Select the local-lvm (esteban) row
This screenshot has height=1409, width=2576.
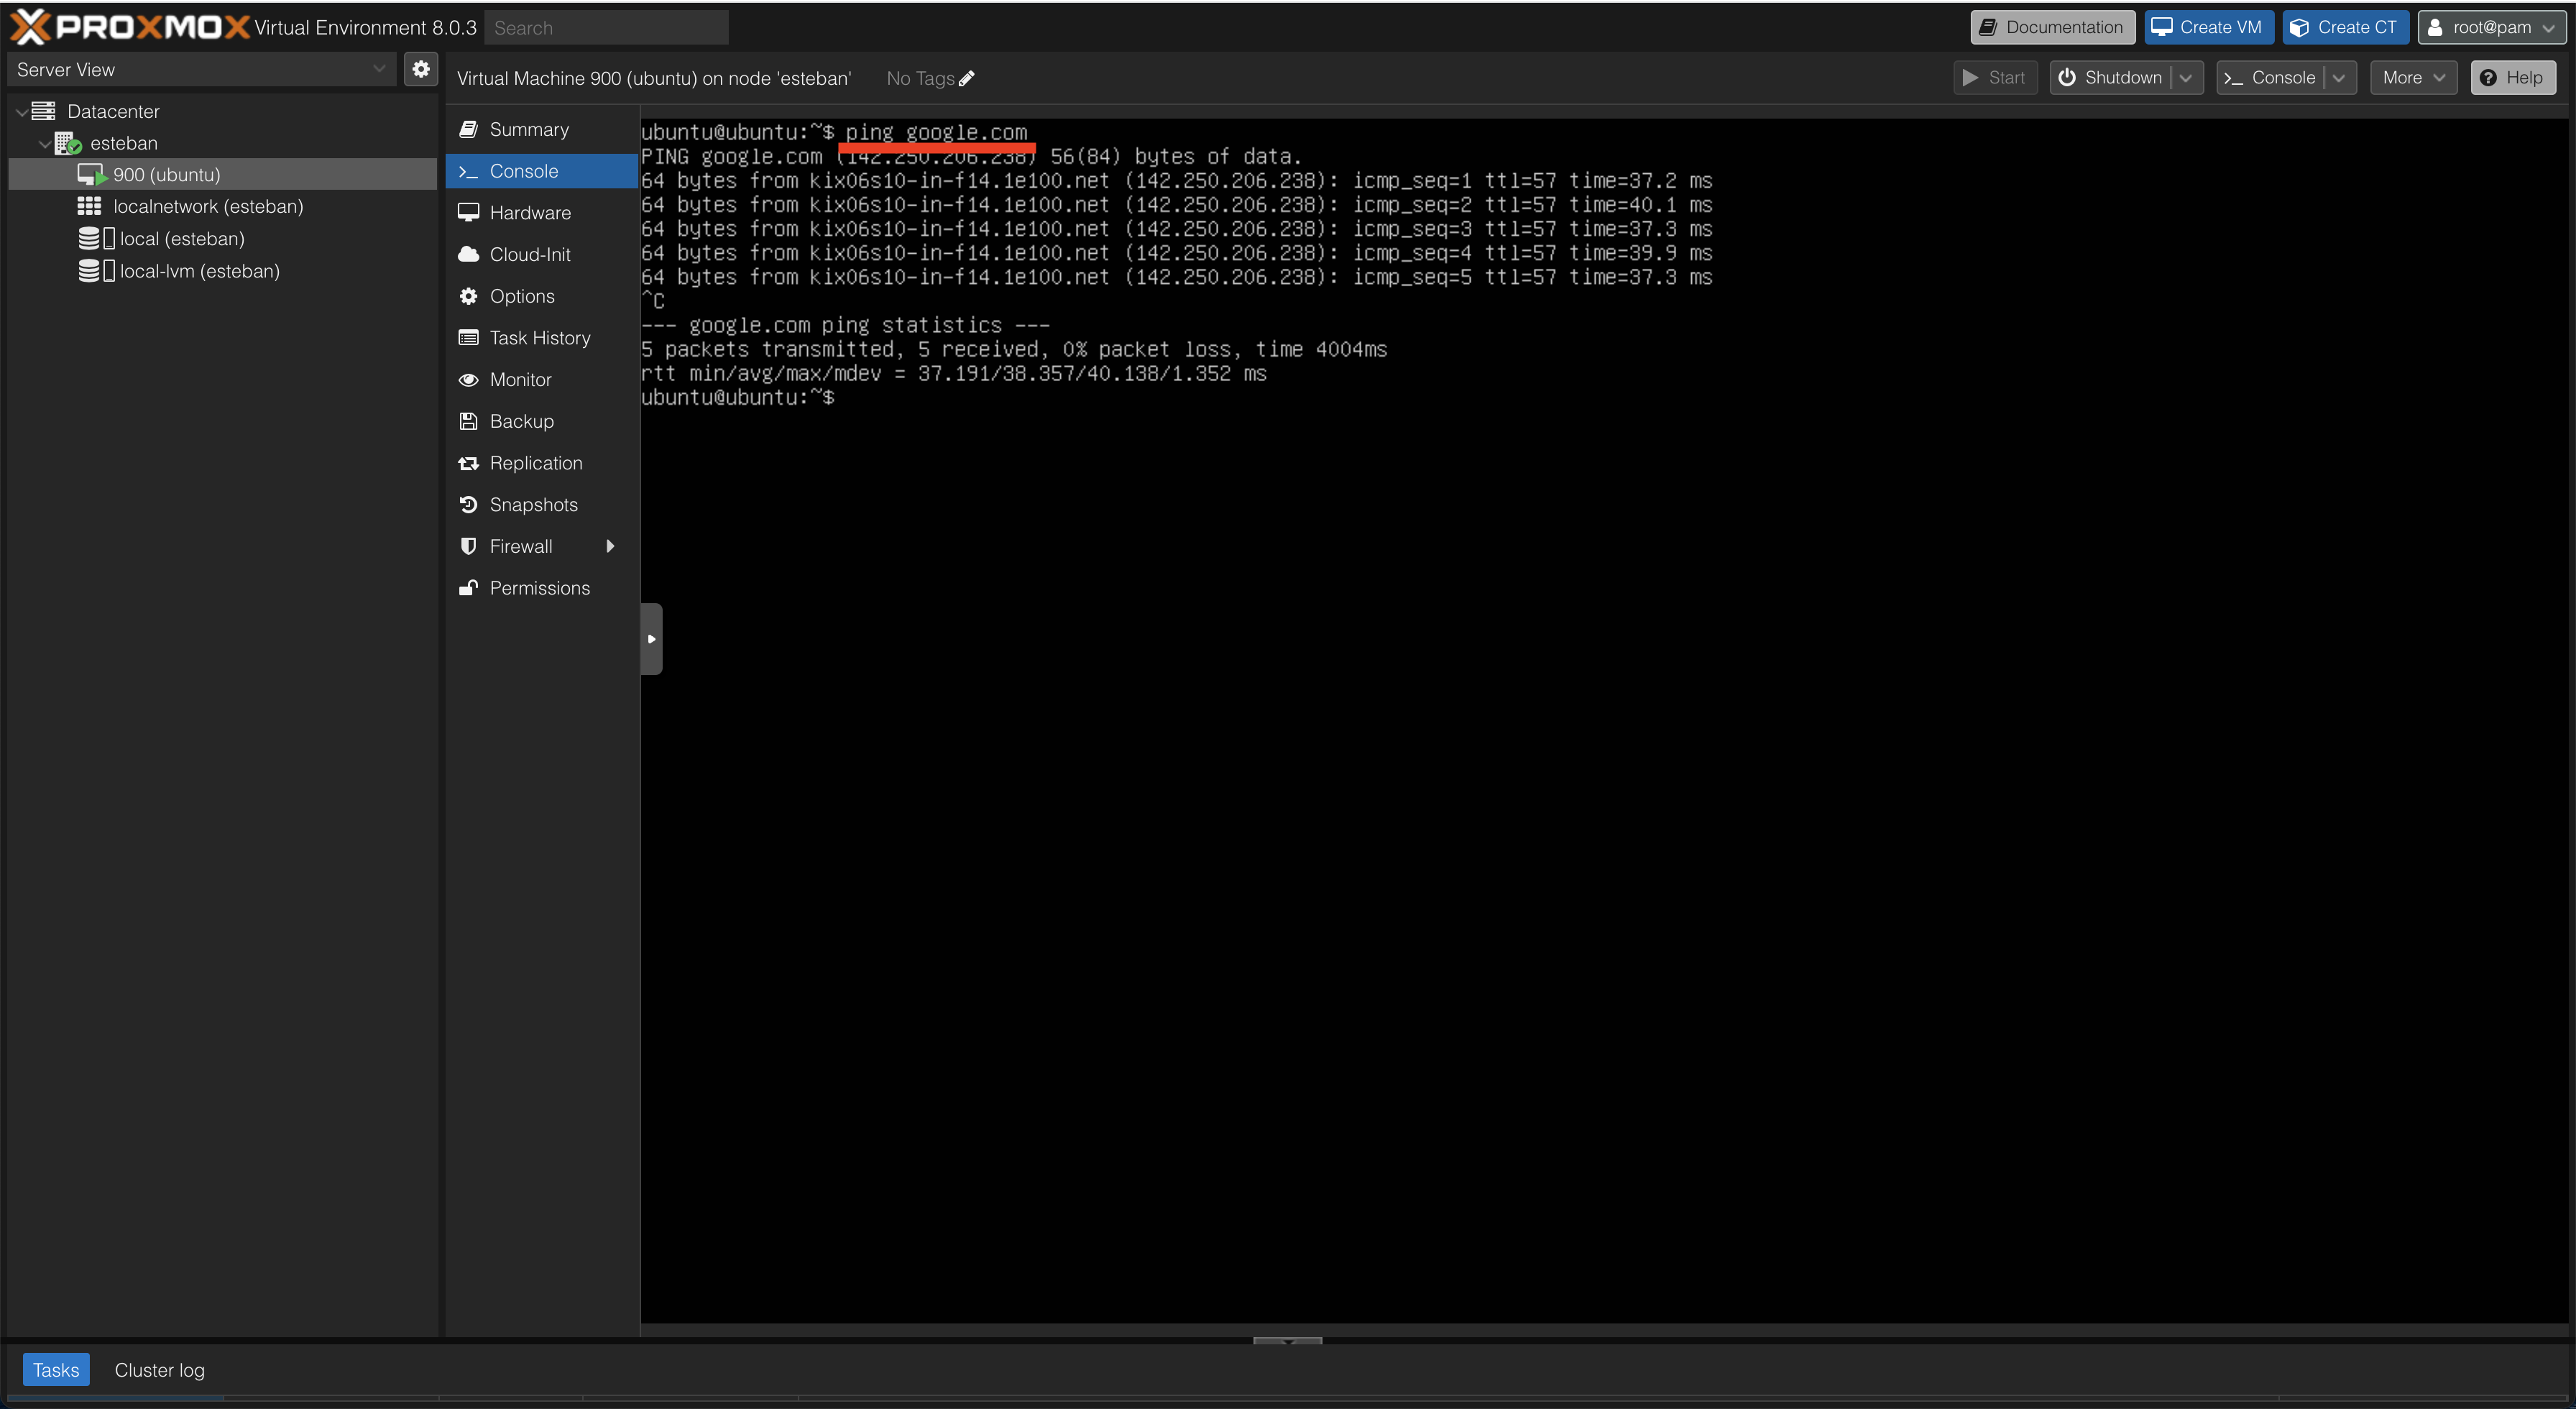(x=222, y=271)
